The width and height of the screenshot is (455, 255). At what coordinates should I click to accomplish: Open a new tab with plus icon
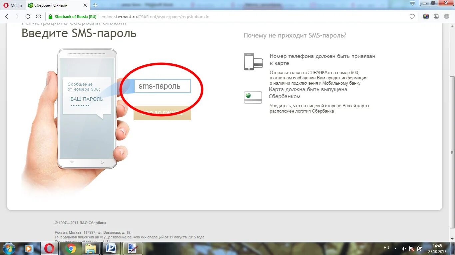tap(95, 5)
